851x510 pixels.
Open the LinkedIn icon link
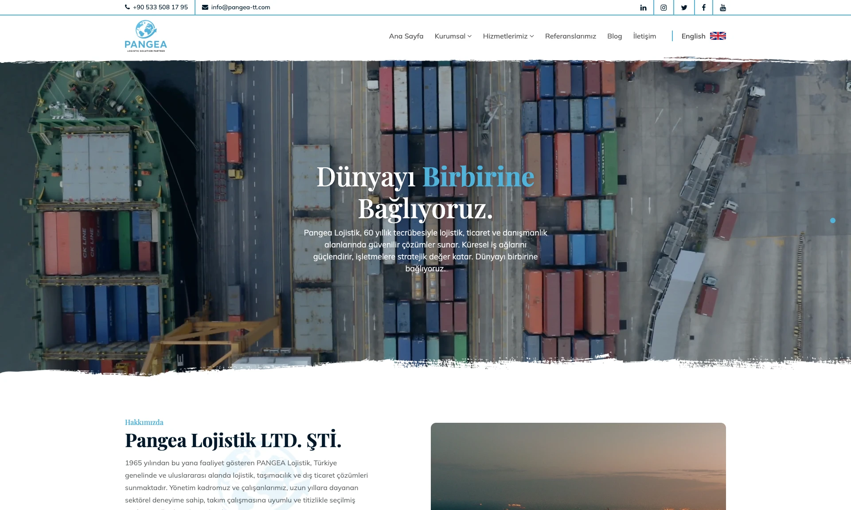coord(643,8)
